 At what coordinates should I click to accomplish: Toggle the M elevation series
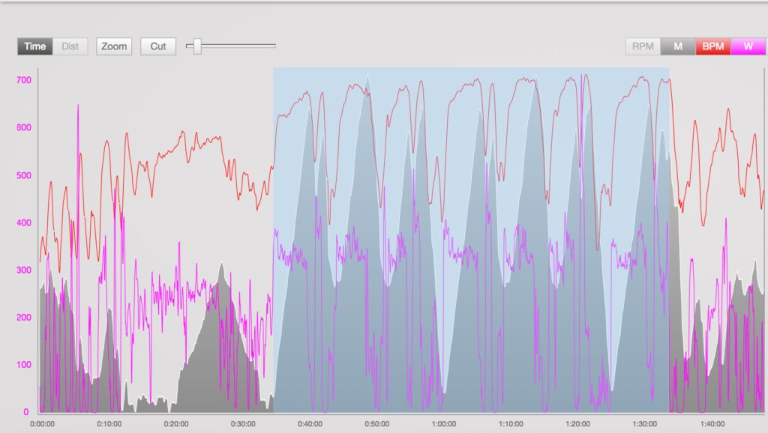click(678, 46)
